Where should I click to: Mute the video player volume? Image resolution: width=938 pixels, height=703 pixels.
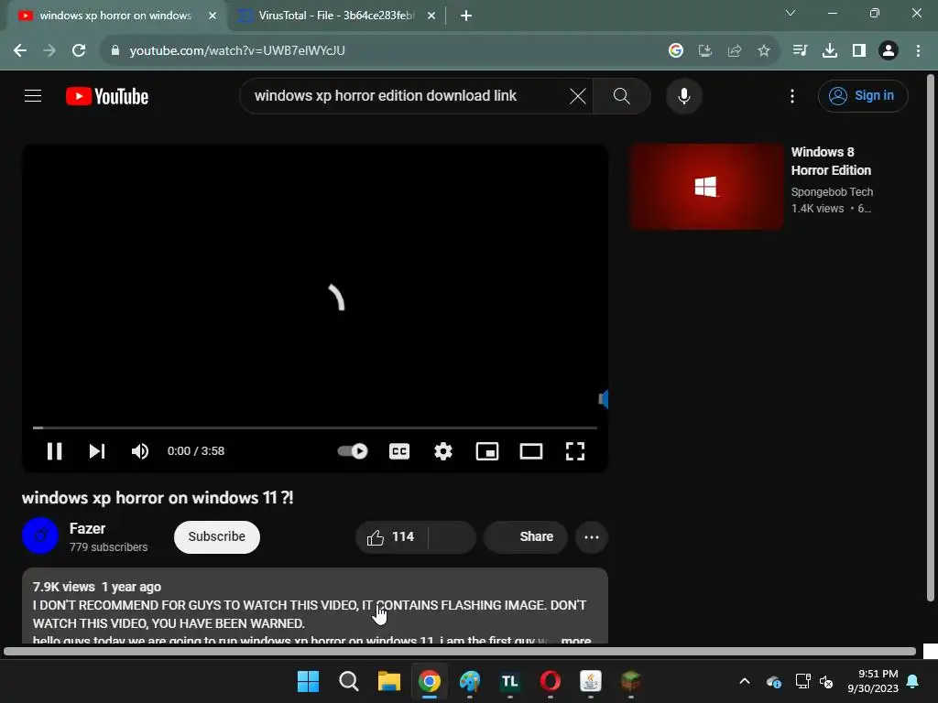point(140,450)
